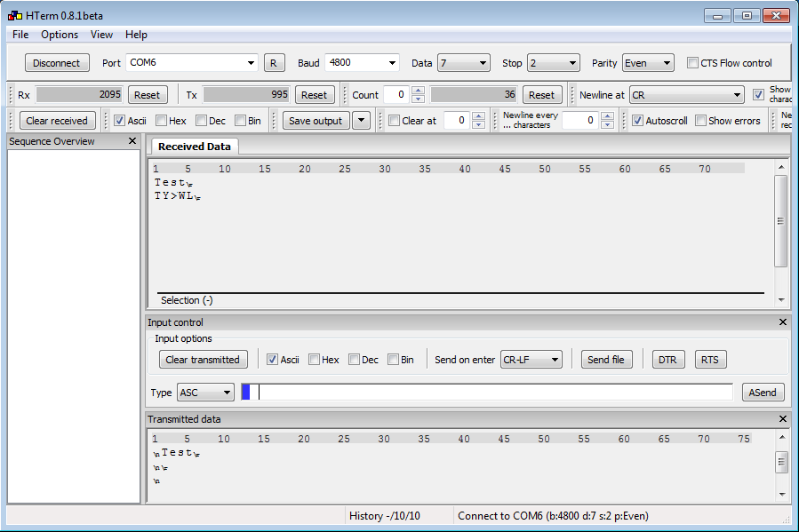Image resolution: width=799 pixels, height=532 pixels.
Task: Enable Dec in Input options
Action: pos(354,360)
